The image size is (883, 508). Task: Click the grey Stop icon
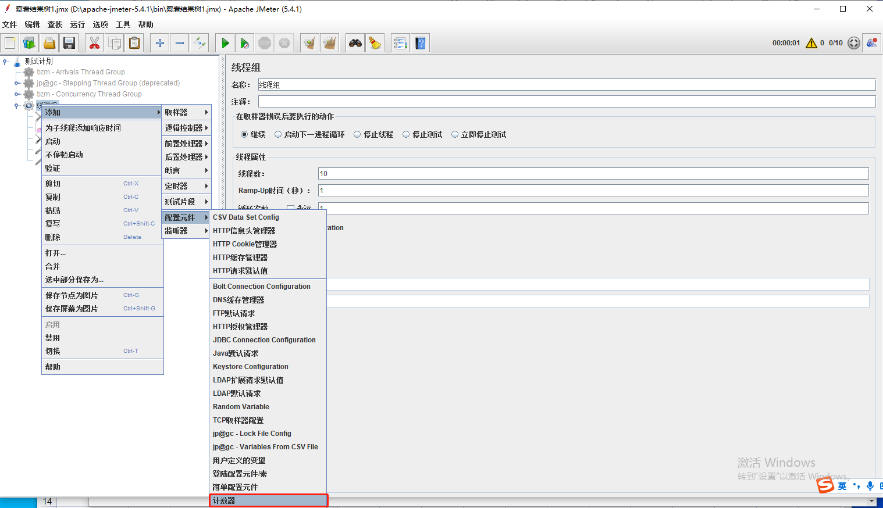click(x=265, y=43)
